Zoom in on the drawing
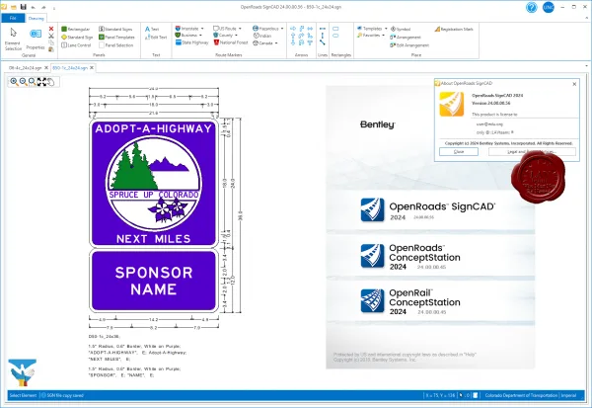The width and height of the screenshot is (592, 408). tap(14, 82)
